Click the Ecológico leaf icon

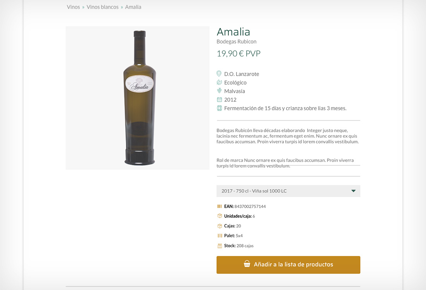pyautogui.click(x=219, y=82)
